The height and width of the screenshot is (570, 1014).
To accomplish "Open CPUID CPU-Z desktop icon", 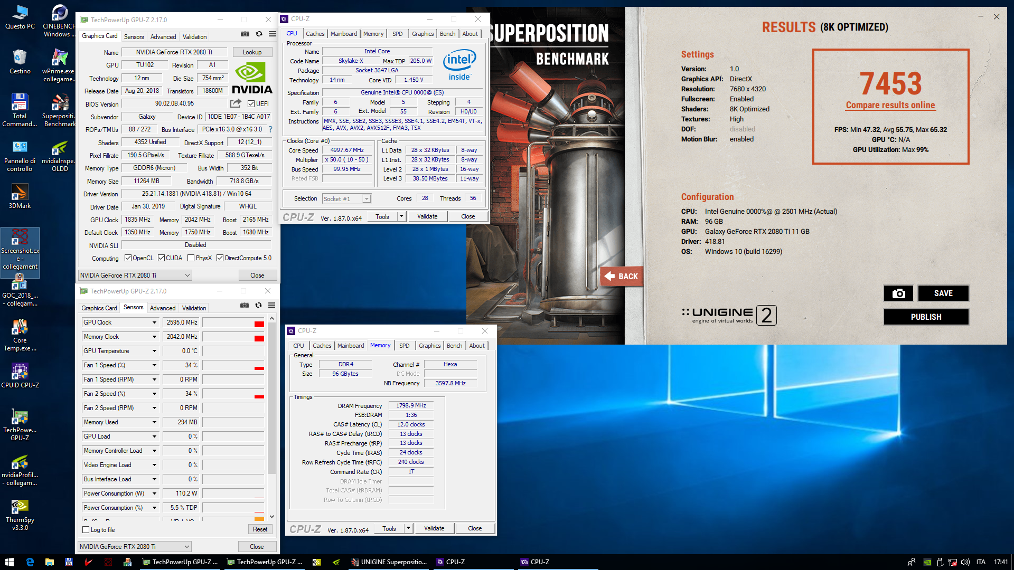I will click(x=20, y=375).
